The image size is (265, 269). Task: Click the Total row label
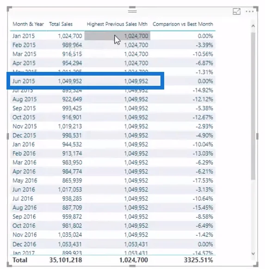pyautogui.click(x=20, y=260)
